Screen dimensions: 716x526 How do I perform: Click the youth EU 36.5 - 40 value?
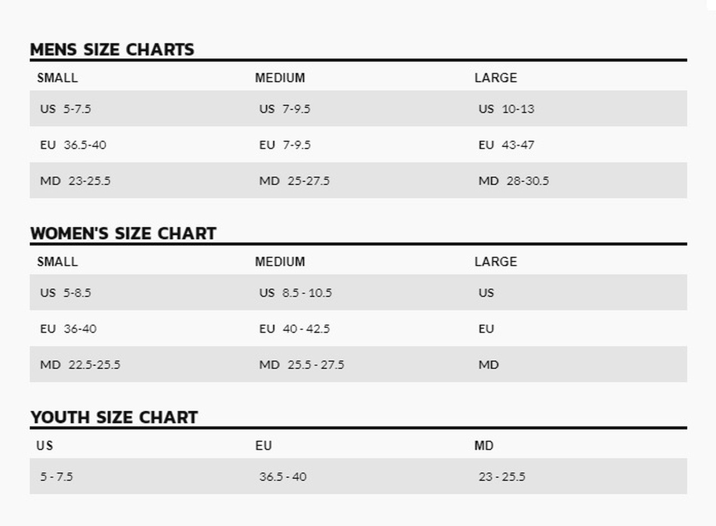[x=282, y=477]
